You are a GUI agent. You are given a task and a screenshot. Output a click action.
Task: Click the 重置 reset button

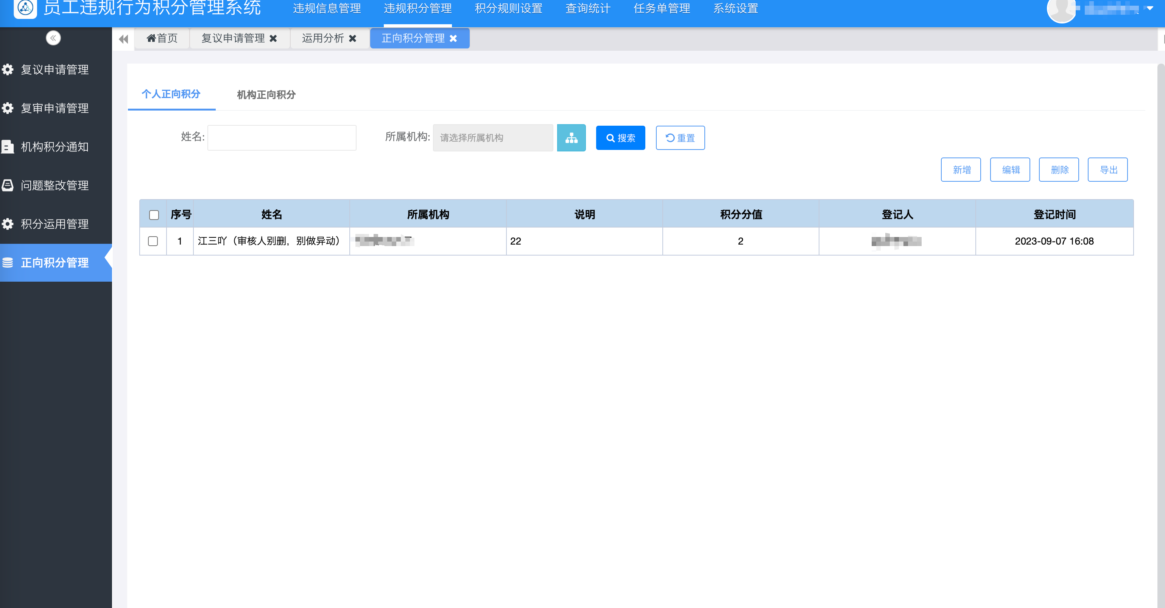coord(680,138)
